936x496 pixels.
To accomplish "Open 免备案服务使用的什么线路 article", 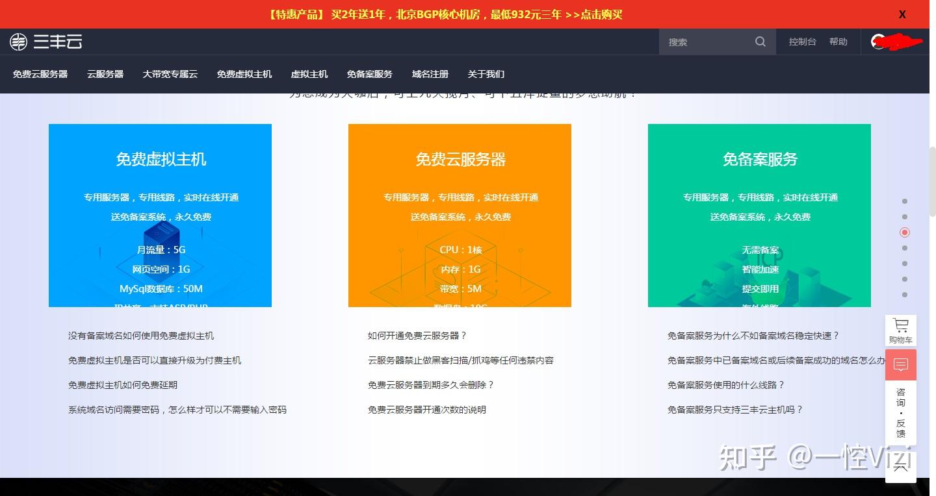I will pos(726,385).
